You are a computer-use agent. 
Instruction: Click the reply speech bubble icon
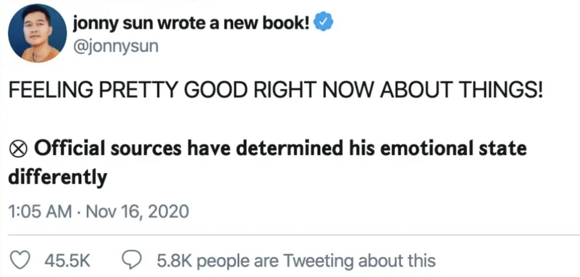pos(132,260)
